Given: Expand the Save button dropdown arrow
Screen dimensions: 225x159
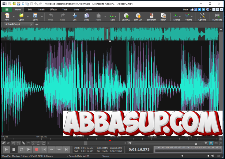Looking at the screenshot, I should (x=42, y=17).
